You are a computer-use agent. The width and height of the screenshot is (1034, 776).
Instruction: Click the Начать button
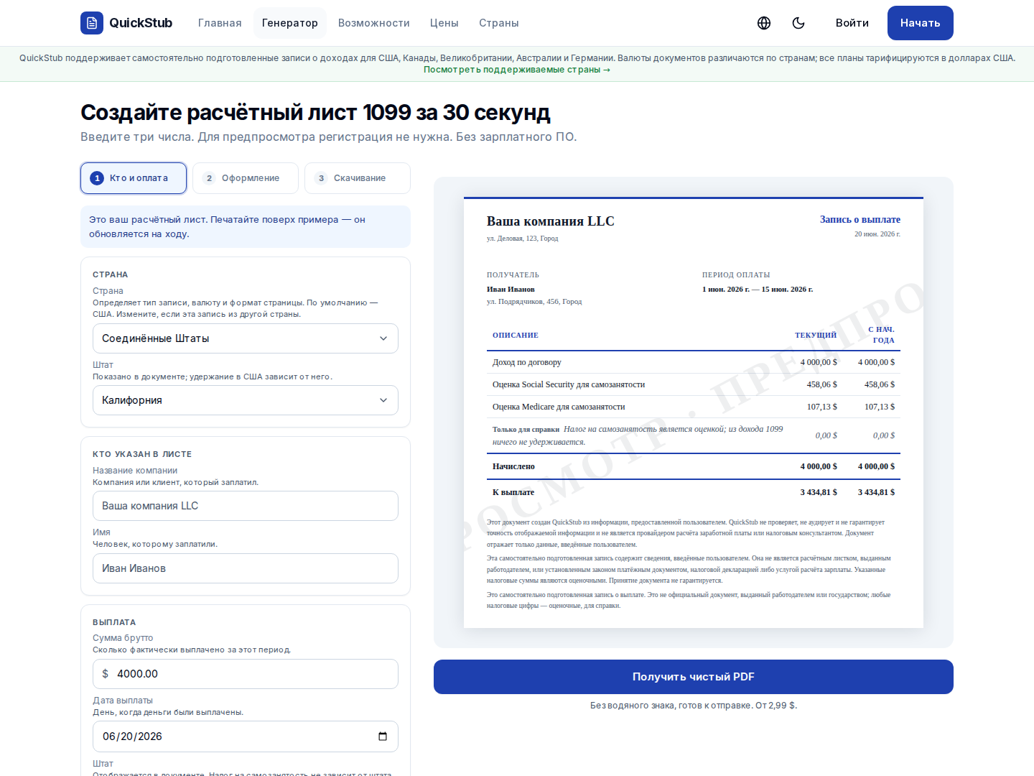[x=921, y=23]
